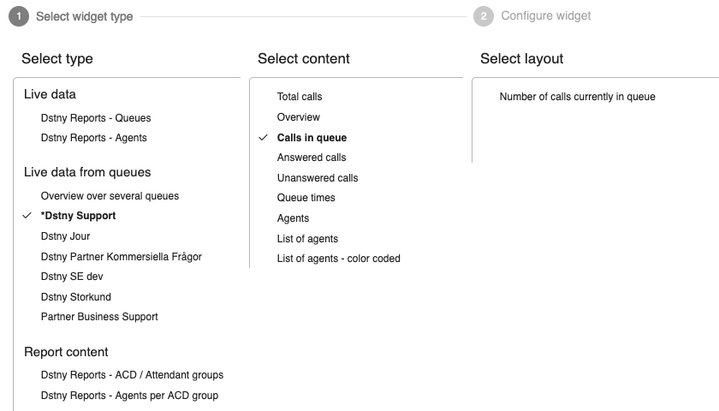The width and height of the screenshot is (719, 411).
Task: Select List of agents - color coded
Action: 338,259
